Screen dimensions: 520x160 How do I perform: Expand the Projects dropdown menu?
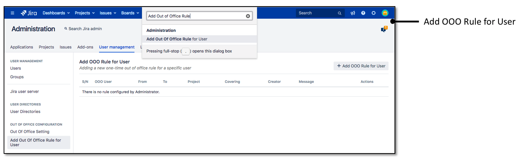[85, 13]
